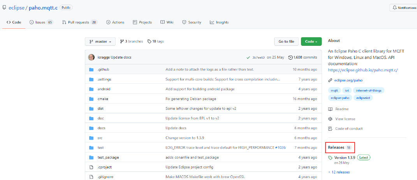Click the repository book icon beside eclipse

coord(4,8)
